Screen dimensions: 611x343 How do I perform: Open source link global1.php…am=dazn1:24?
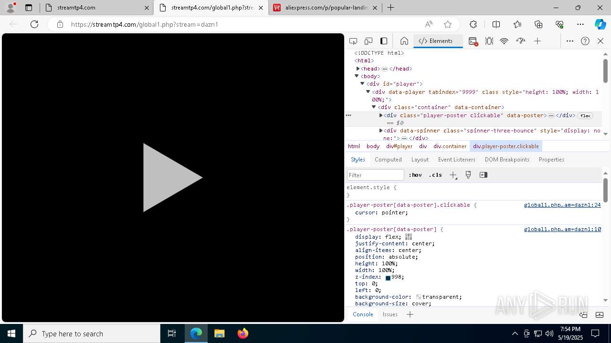[562, 205]
